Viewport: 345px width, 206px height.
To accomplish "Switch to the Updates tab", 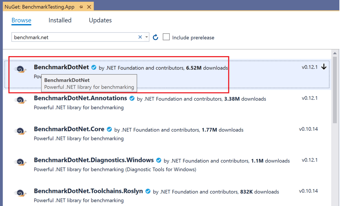I will coord(100,20).
